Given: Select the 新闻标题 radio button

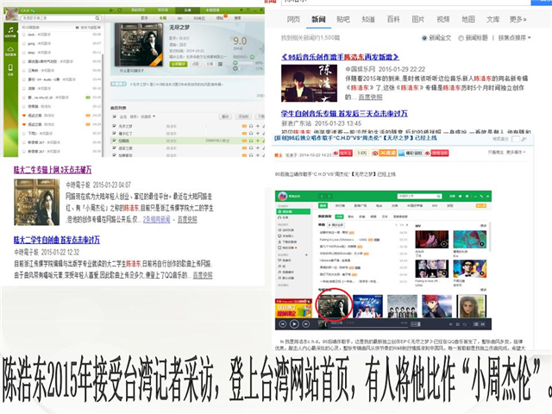Looking at the screenshot, I should click(x=461, y=38).
